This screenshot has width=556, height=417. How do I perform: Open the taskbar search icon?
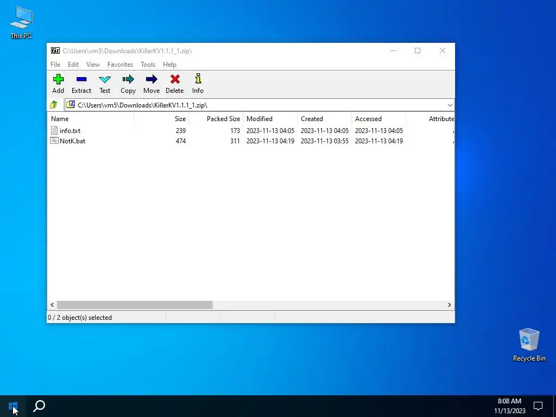coord(39,406)
